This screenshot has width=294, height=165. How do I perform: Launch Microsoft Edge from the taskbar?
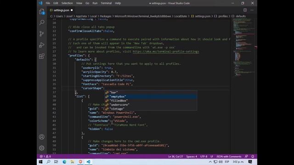point(64,162)
